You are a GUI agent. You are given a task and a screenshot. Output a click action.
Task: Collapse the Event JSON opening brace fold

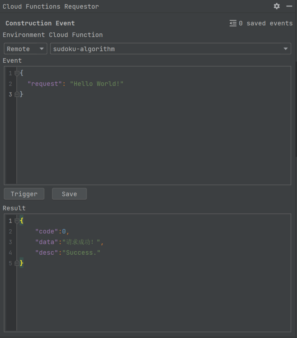click(x=17, y=73)
